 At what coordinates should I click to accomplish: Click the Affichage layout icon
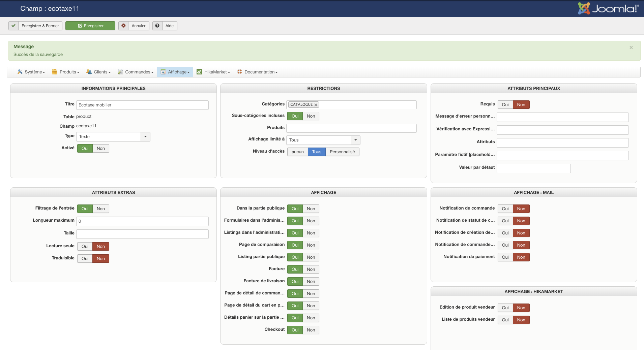click(163, 72)
